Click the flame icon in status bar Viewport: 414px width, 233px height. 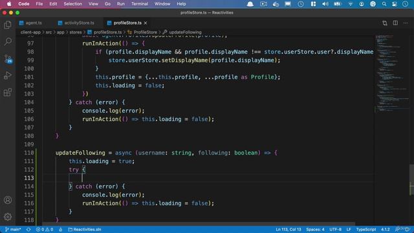[x=60, y=229]
